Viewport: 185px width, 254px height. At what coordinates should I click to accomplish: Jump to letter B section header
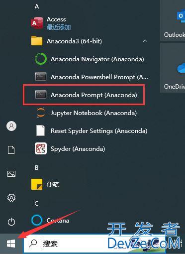tap(37, 168)
